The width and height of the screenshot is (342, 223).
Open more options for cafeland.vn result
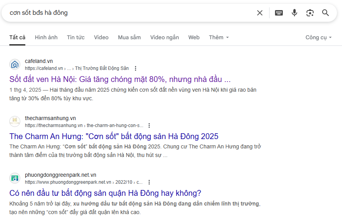click(x=136, y=68)
